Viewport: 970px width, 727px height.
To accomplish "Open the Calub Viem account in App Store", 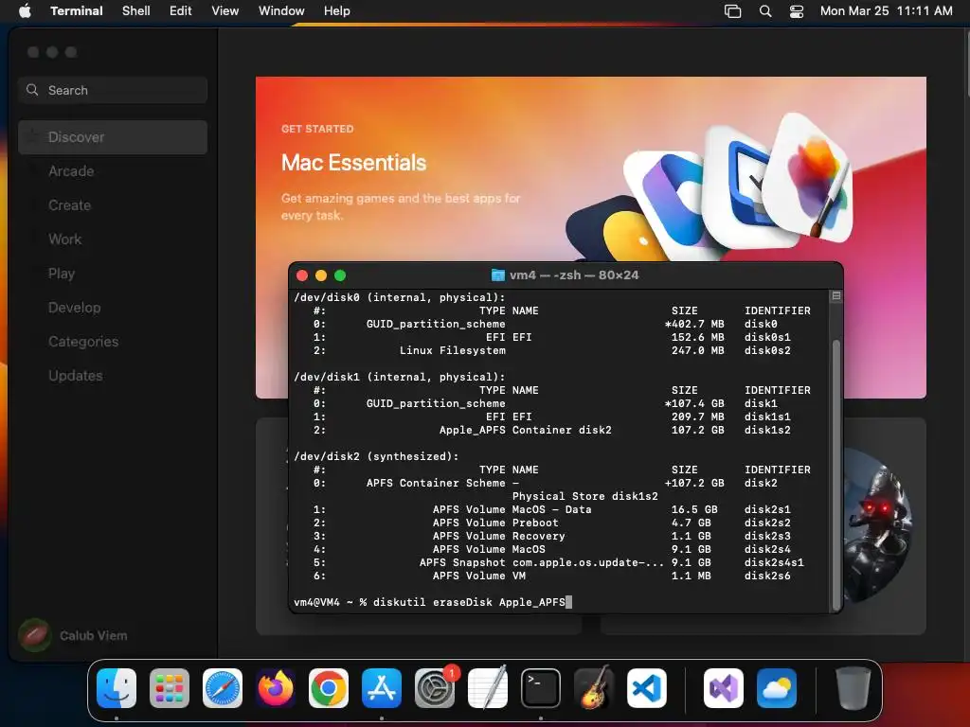I will (x=73, y=635).
